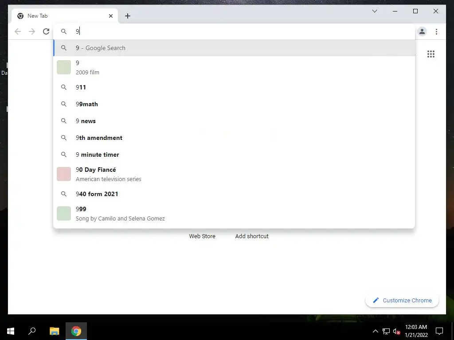Click the Back navigation arrow
Screen dimensions: 454x340
18,31
